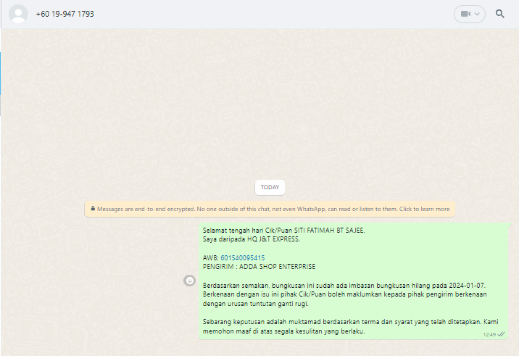Click the 12:49 message timestamp

coord(489,334)
